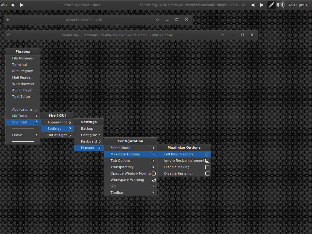Open the Slit submenu
The image size is (312, 234).
(130, 186)
